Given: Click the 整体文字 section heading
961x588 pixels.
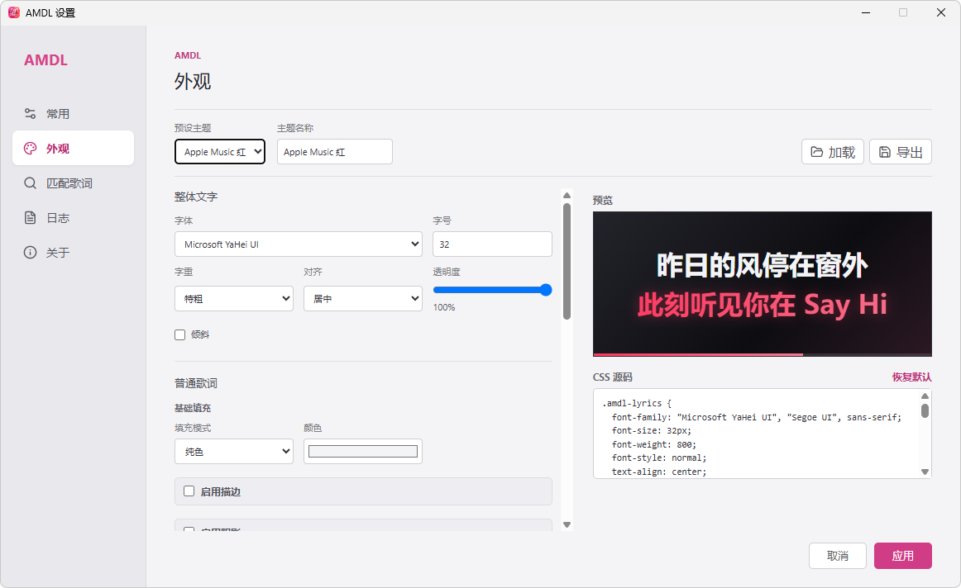Looking at the screenshot, I should coord(196,197).
